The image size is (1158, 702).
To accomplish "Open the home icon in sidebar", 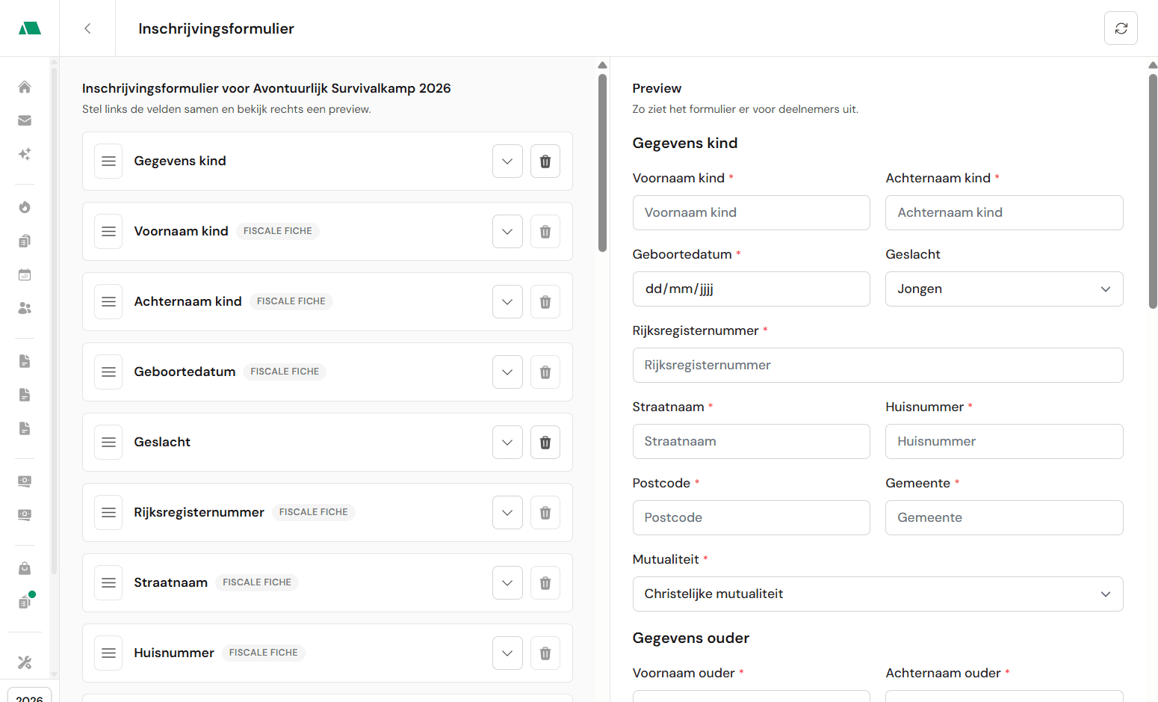I will tap(25, 87).
